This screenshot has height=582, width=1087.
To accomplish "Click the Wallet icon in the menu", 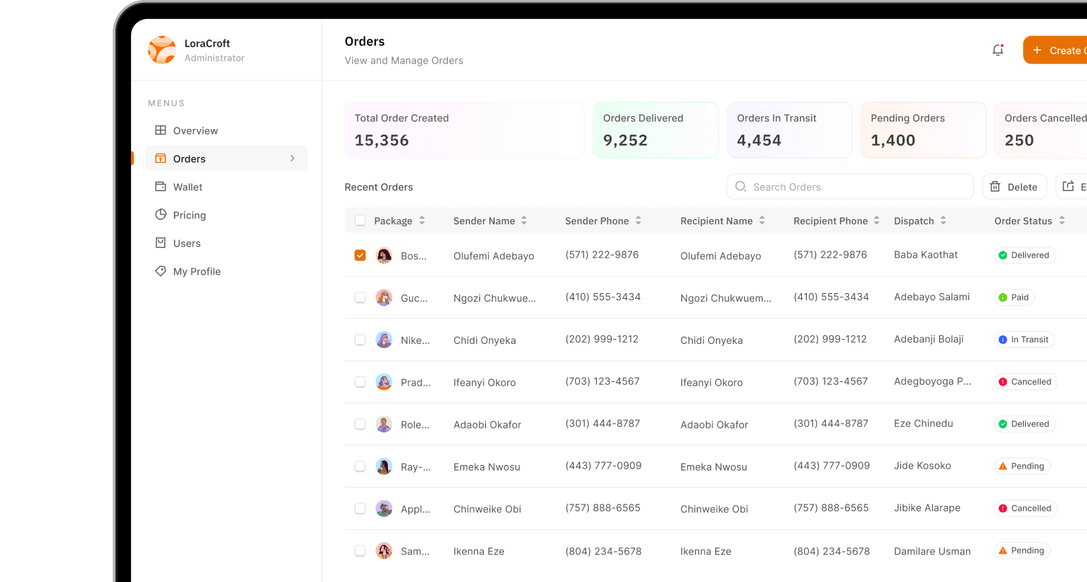I will [161, 187].
